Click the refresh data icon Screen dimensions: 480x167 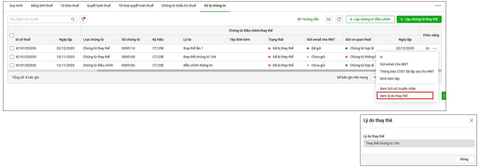(x=339, y=19)
